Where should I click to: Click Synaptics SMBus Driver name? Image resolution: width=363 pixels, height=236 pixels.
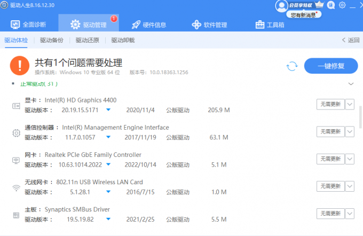point(77,209)
